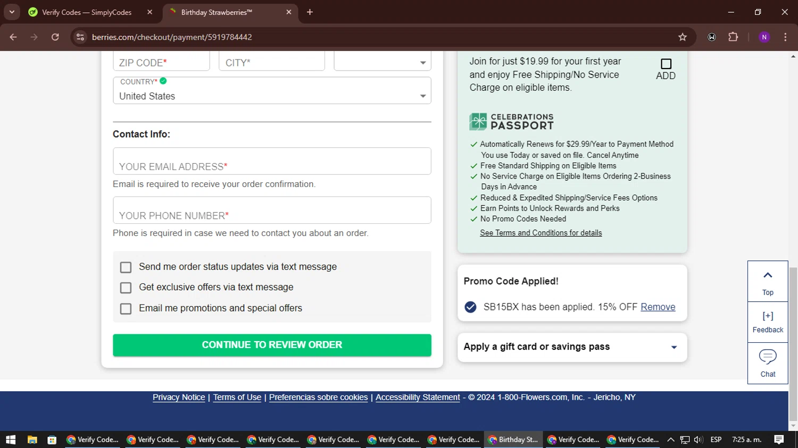
Task: Open Accessibility Statement footer link
Action: (418, 397)
